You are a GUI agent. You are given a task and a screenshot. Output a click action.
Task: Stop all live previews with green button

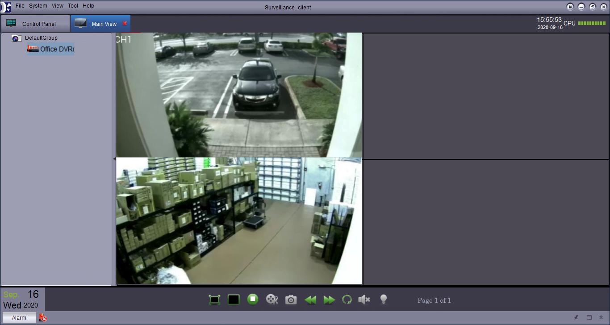253,300
